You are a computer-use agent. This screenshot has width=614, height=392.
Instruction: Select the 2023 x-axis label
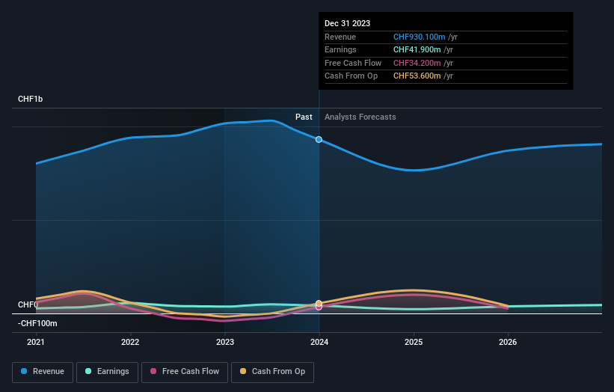point(225,342)
